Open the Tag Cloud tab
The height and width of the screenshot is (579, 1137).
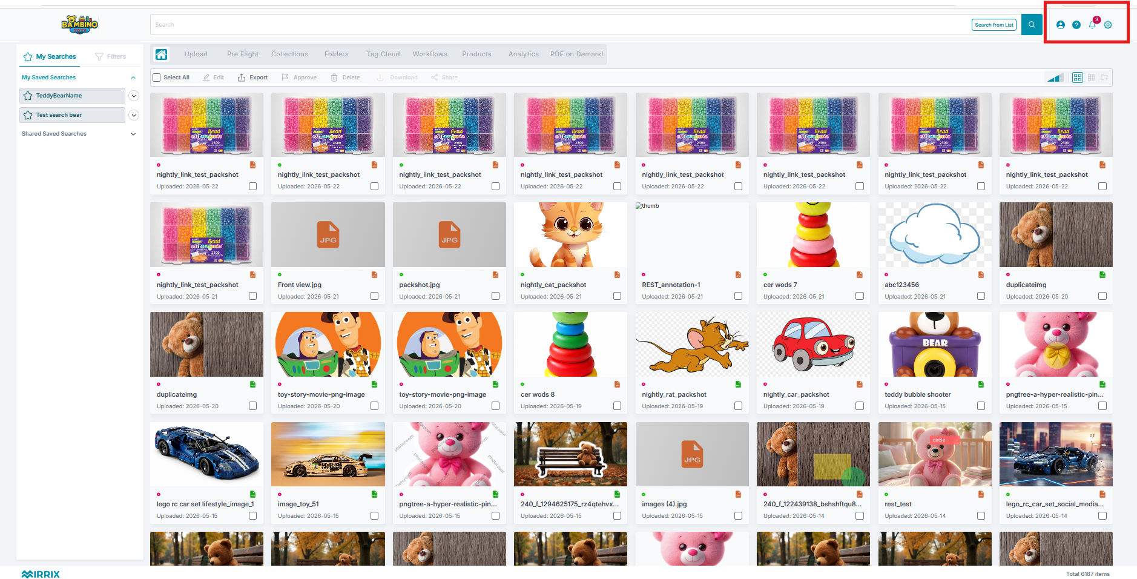pos(383,55)
